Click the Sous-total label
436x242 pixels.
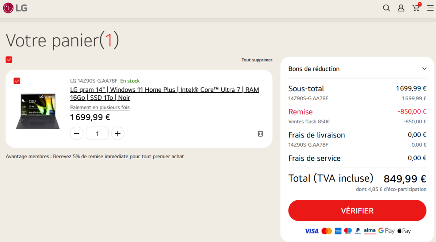click(x=306, y=89)
